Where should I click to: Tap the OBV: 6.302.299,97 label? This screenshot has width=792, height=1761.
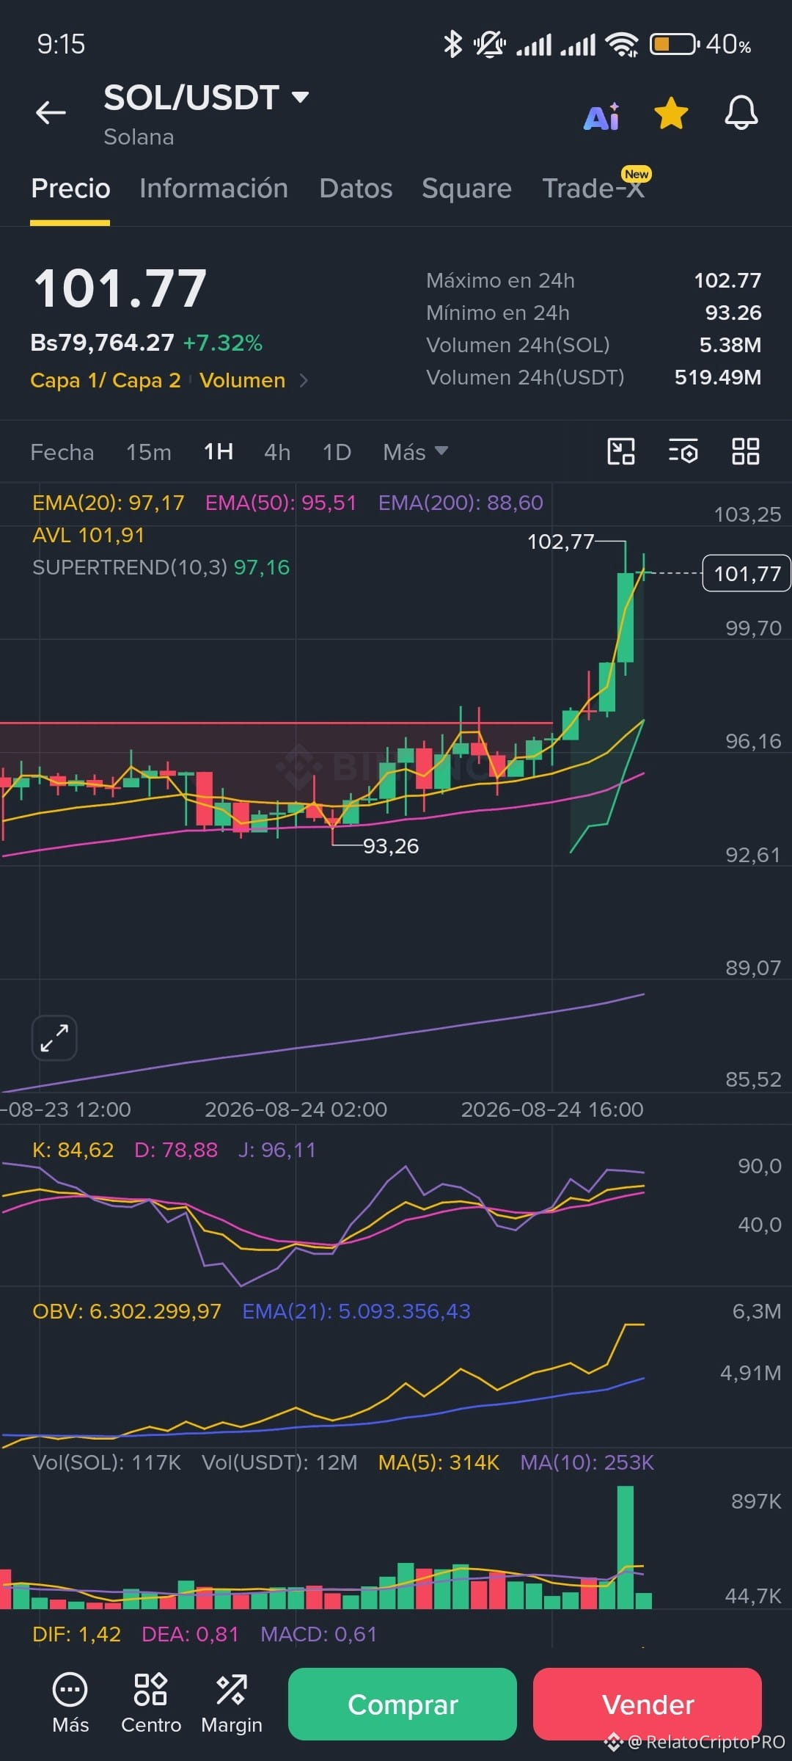point(127,1311)
